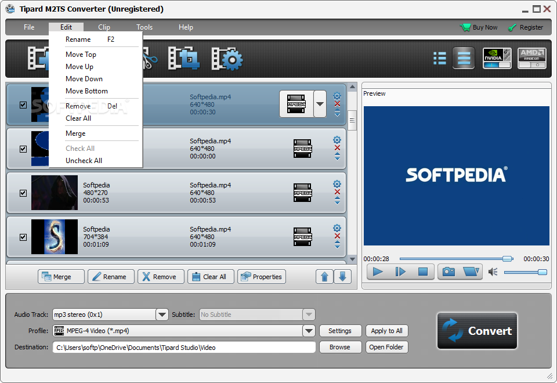Open settings gear of 00:00:00 row
Image resolution: width=557 pixels, height=383 pixels.
pyautogui.click(x=337, y=140)
